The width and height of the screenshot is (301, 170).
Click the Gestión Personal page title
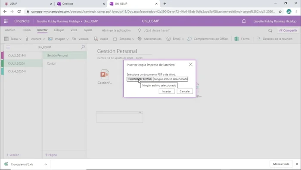click(x=117, y=51)
